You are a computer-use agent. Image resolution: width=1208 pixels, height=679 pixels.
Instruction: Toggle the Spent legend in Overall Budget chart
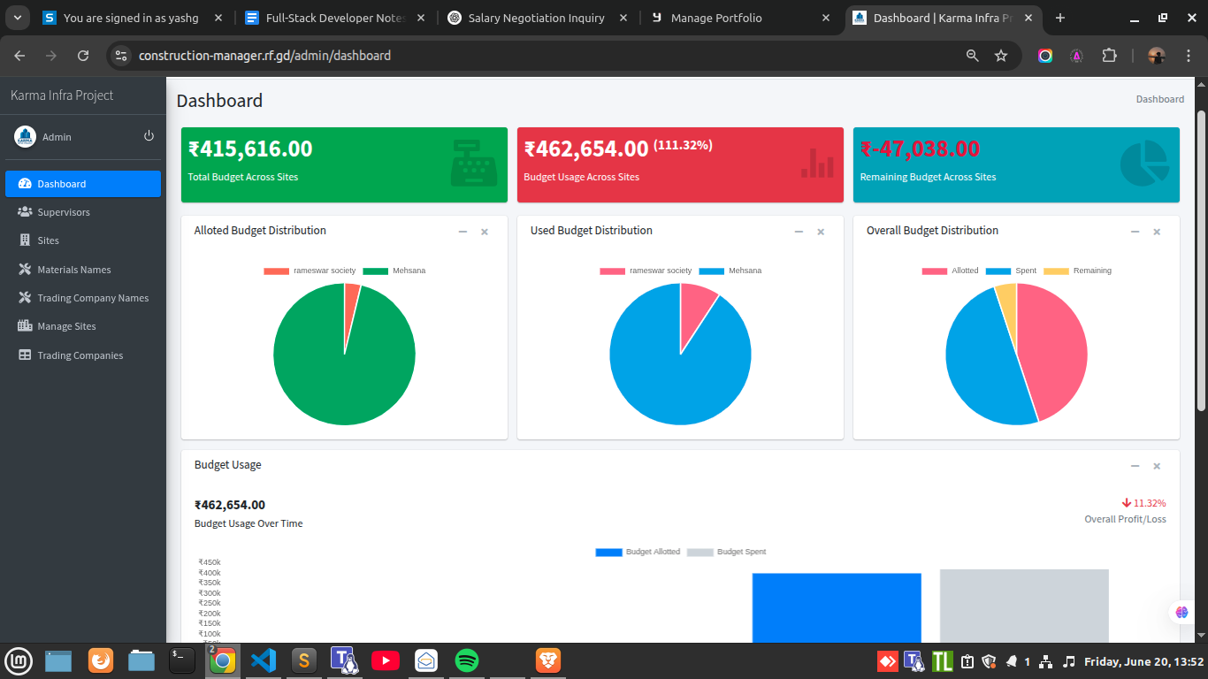tap(1012, 271)
